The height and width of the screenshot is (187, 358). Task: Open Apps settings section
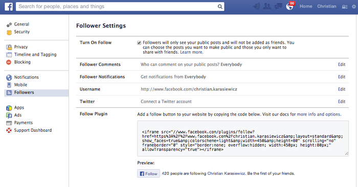19,107
